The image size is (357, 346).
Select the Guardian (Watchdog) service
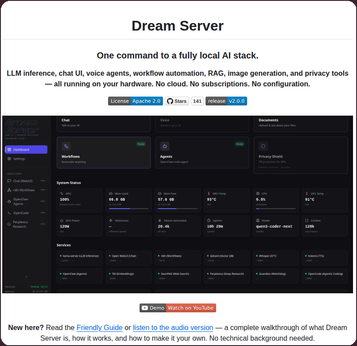pos(276,276)
